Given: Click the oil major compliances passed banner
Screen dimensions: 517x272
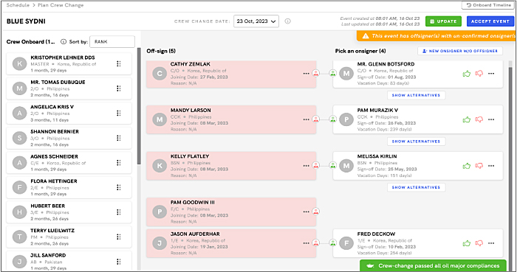Looking at the screenshot, I should [433, 266].
